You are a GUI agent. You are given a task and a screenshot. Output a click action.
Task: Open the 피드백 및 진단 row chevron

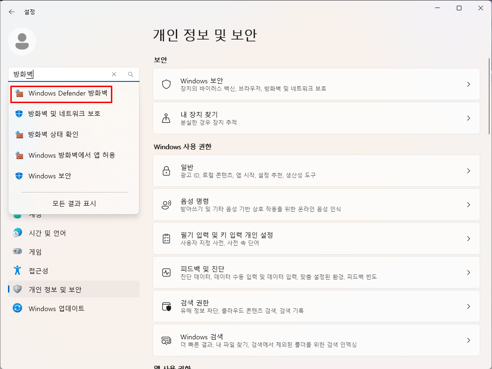point(469,273)
